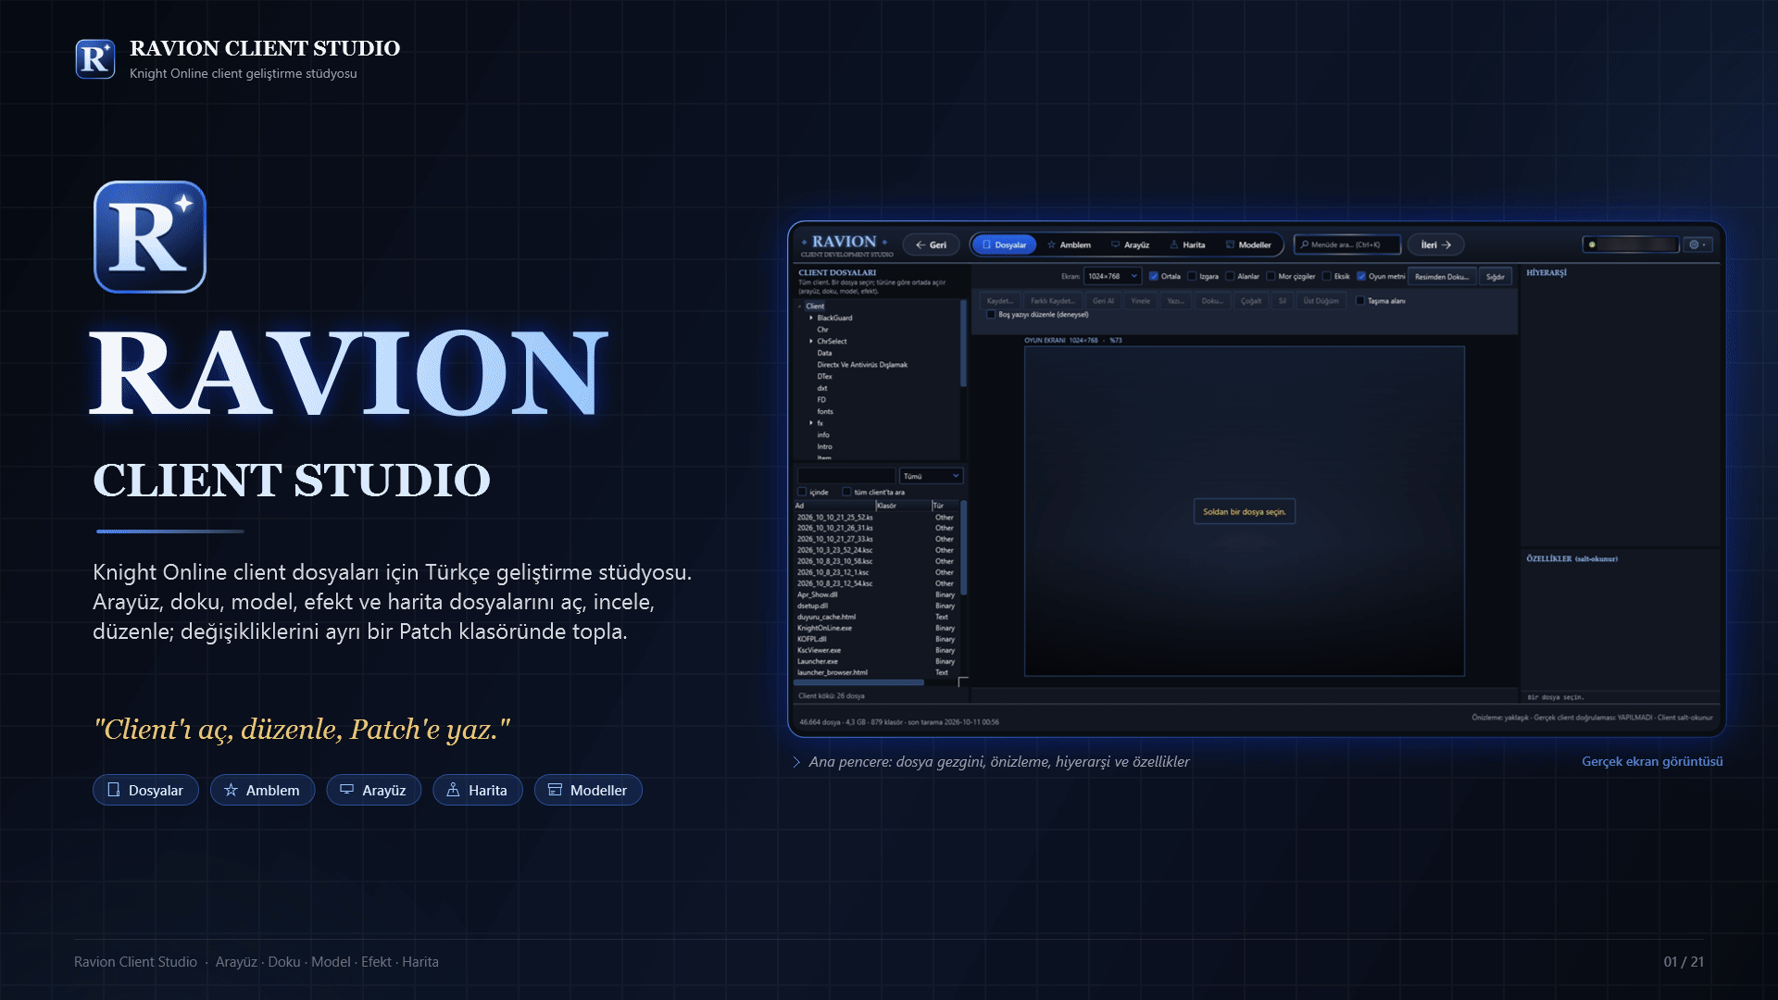The height and width of the screenshot is (1000, 1778).
Task: Check the Taşıma alanı checkbox
Action: 1360,301
